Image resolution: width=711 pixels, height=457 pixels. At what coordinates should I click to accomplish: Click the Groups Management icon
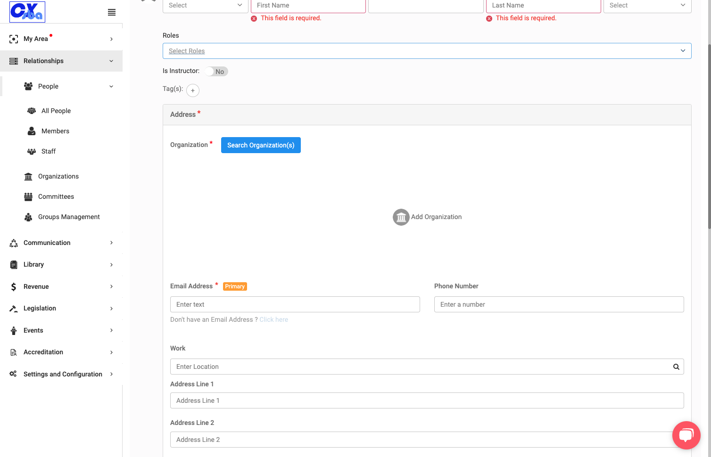pyautogui.click(x=28, y=217)
